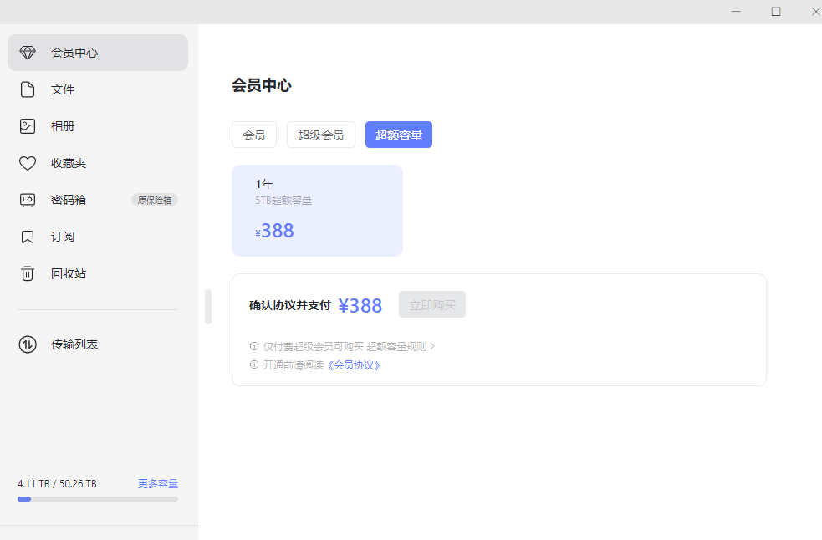Click the 原保险箱 badge
This screenshot has height=540, width=822.
point(155,201)
